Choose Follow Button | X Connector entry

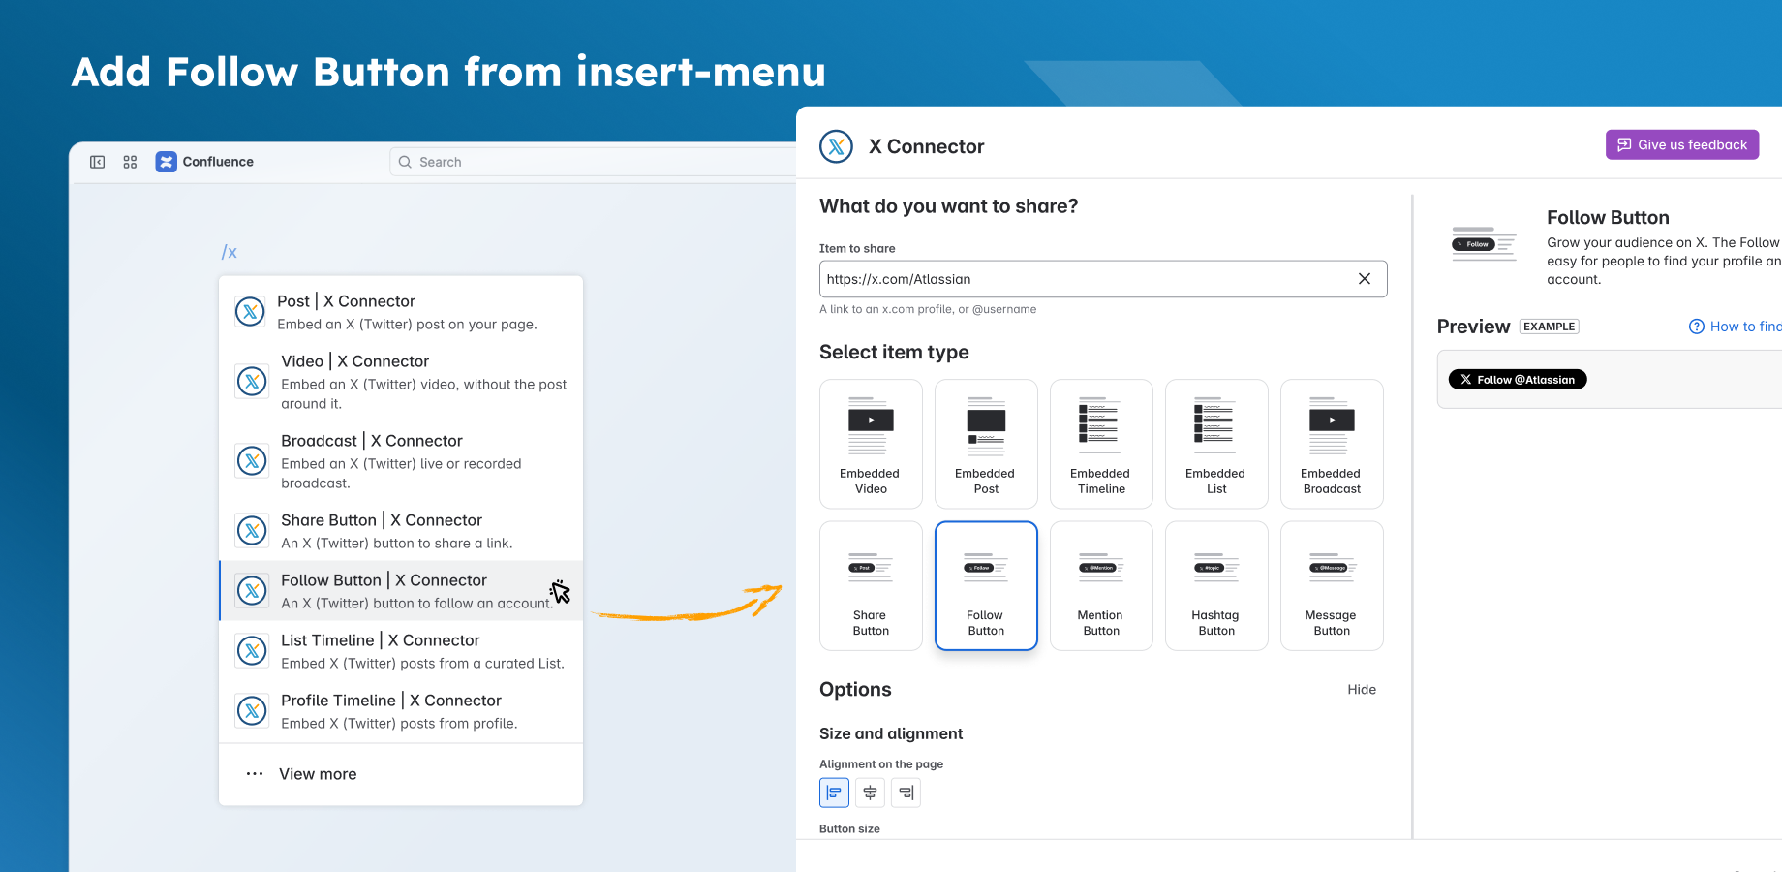(401, 591)
